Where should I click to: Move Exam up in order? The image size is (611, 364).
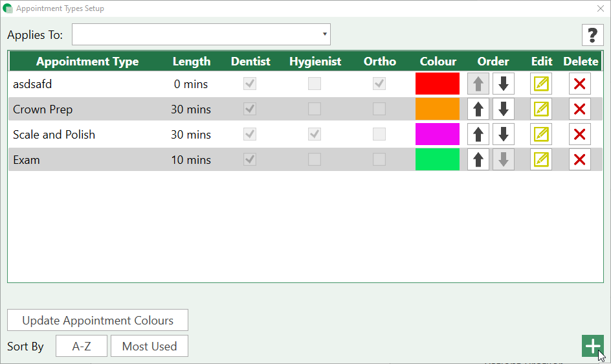478,159
